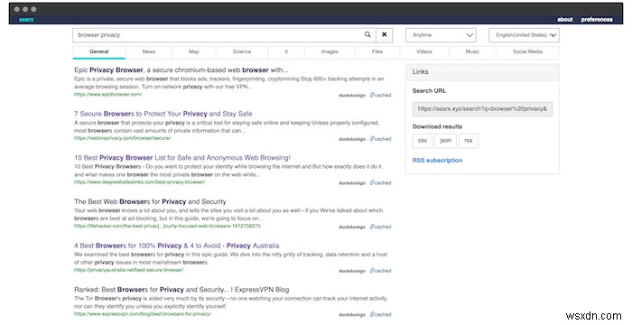Open Ranked: Best Browsers ExpressVPN Blog result
The image size is (632, 325).
181,290
